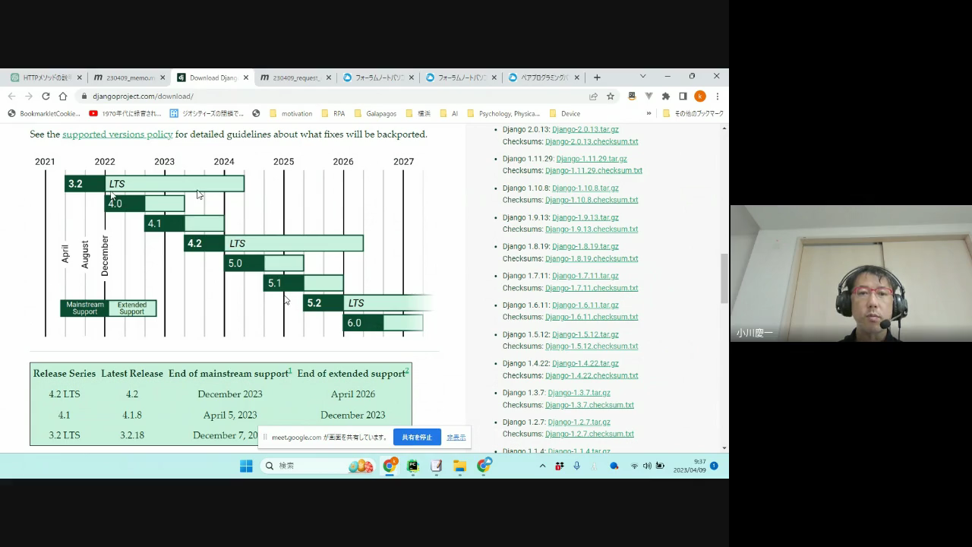
Task: Bookmark this page with the star icon
Action: point(610,96)
